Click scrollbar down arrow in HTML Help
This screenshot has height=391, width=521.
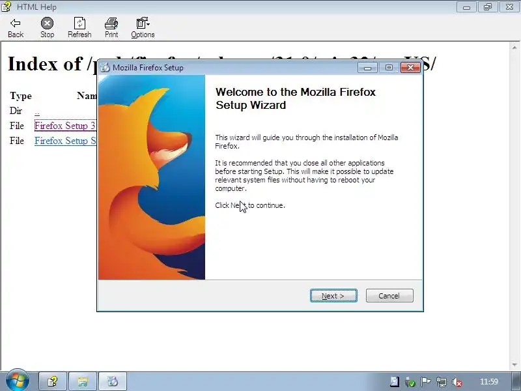514,364
